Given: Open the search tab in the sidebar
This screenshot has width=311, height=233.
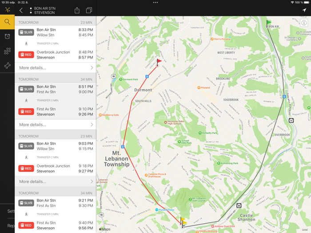Looking at the screenshot, I should point(7,22).
